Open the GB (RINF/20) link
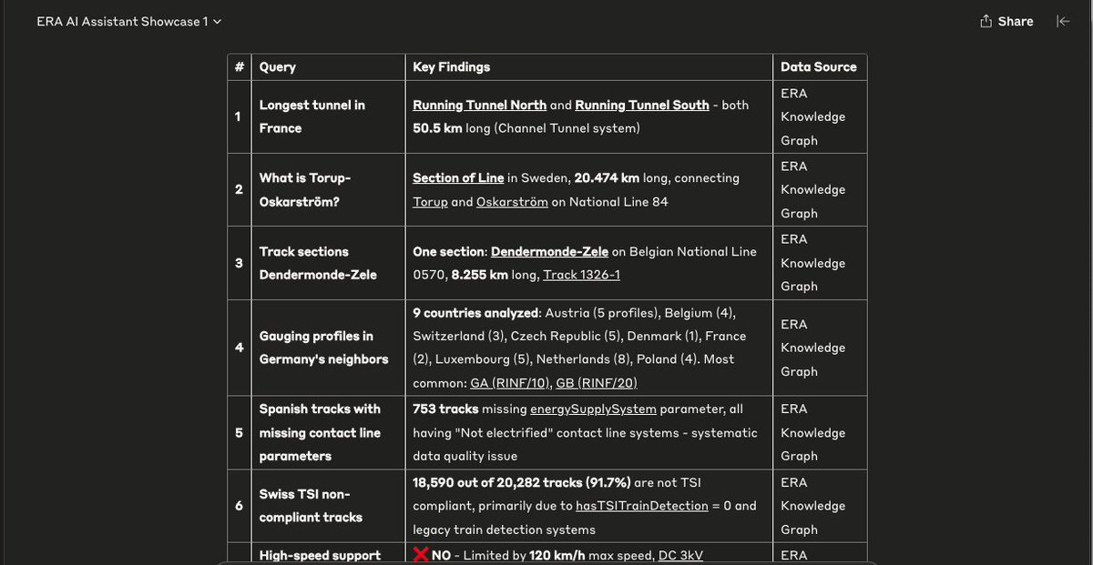This screenshot has width=1093, height=565. pyautogui.click(x=597, y=383)
